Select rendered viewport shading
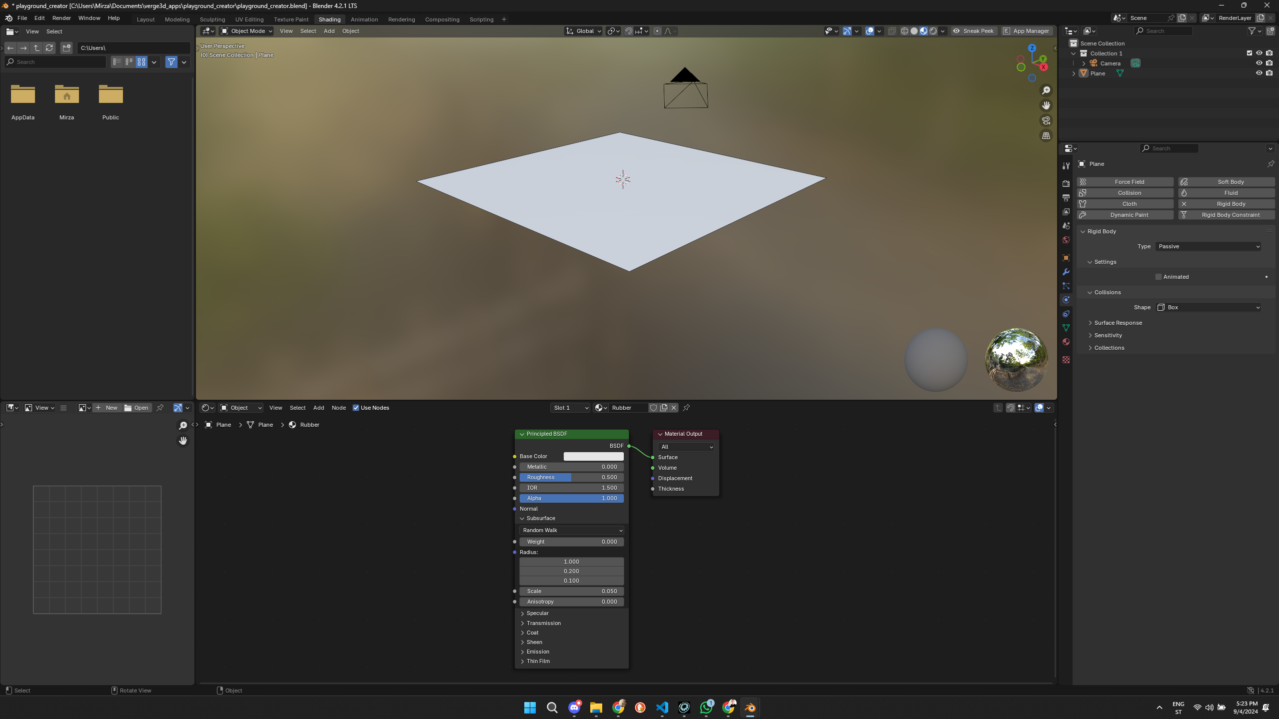This screenshot has height=719, width=1279. (933, 31)
